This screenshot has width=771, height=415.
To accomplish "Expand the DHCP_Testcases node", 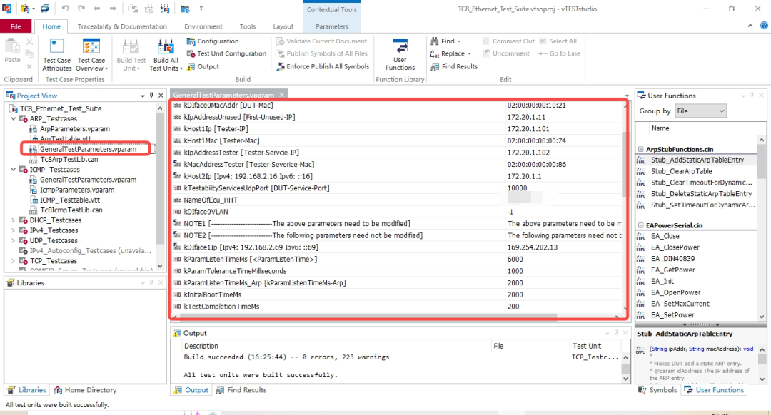I will 14,220.
